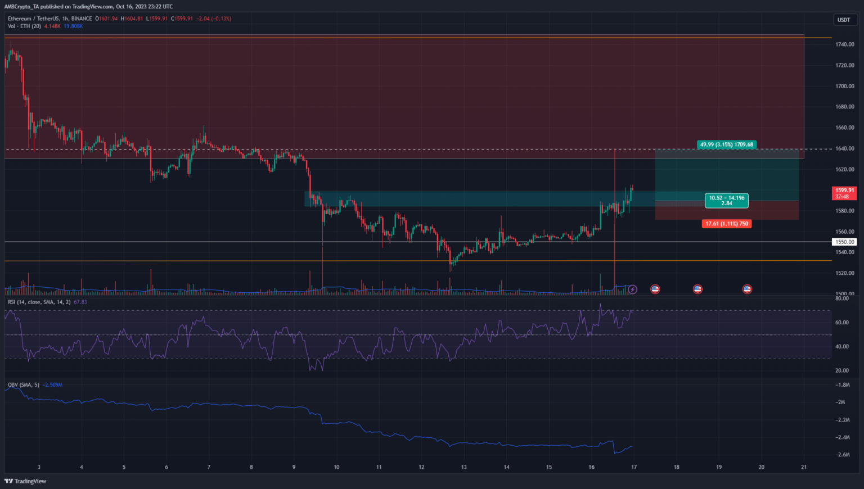This screenshot has height=489, width=864.
Task: Select the RSI (14, close, SMA, 14, 2) legend
Action: click(39, 302)
